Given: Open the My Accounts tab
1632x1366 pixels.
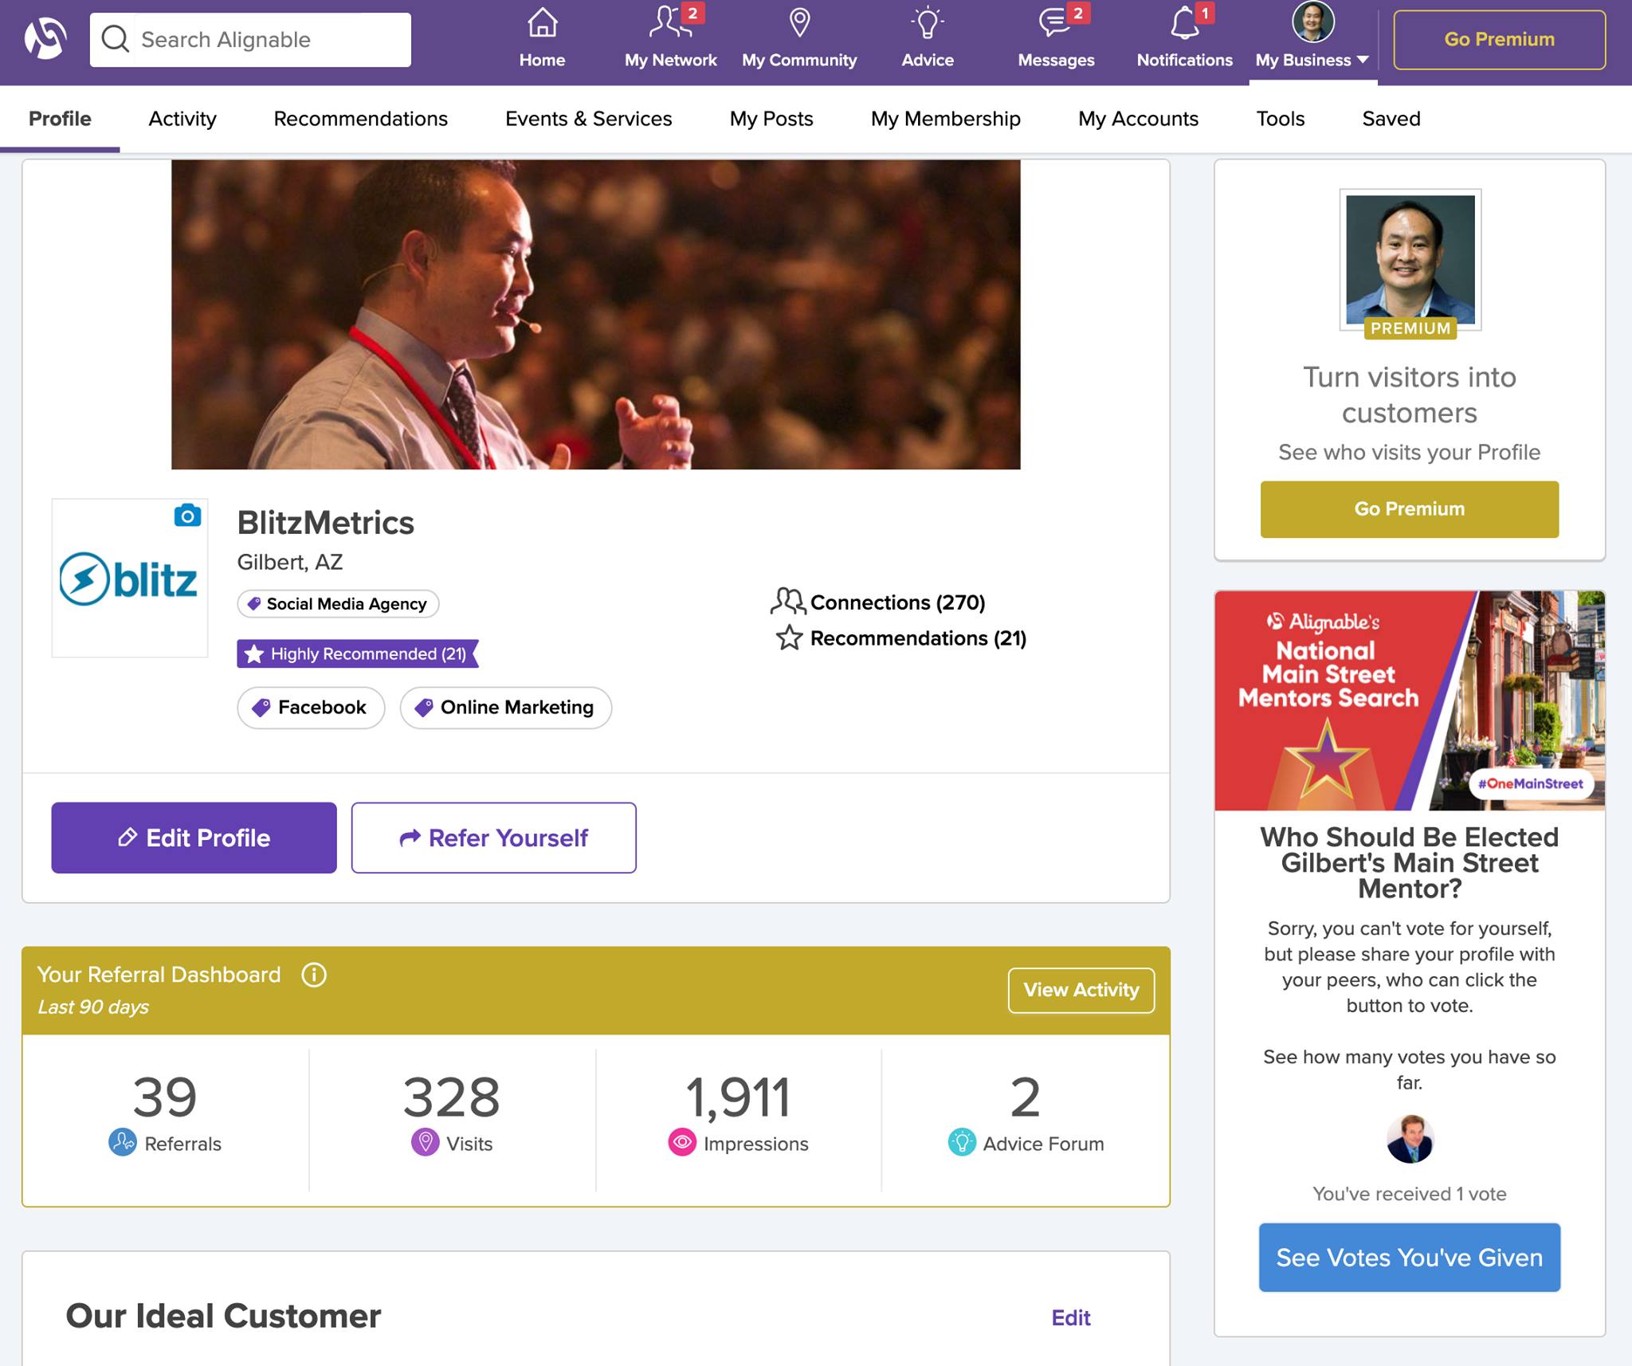Looking at the screenshot, I should click(x=1138, y=119).
